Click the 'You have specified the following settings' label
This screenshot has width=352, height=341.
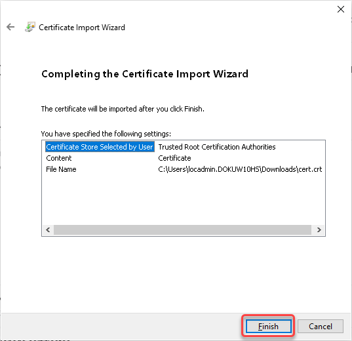[106, 134]
